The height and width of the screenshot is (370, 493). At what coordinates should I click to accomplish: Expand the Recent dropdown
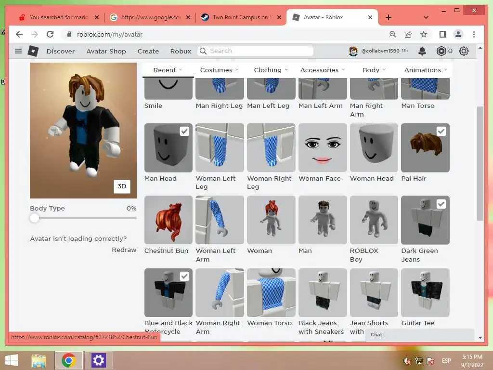(168, 70)
